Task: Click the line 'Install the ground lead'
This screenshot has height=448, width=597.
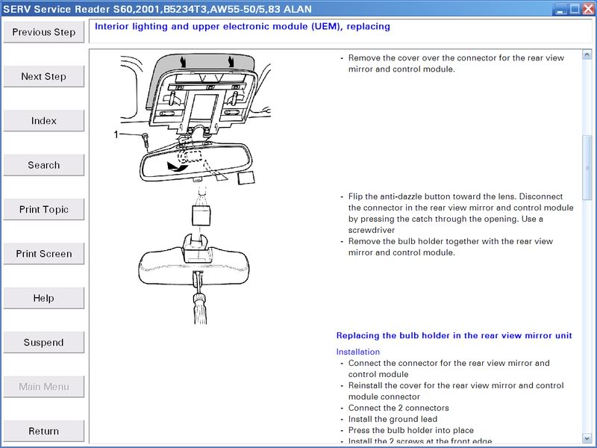Action: [393, 419]
